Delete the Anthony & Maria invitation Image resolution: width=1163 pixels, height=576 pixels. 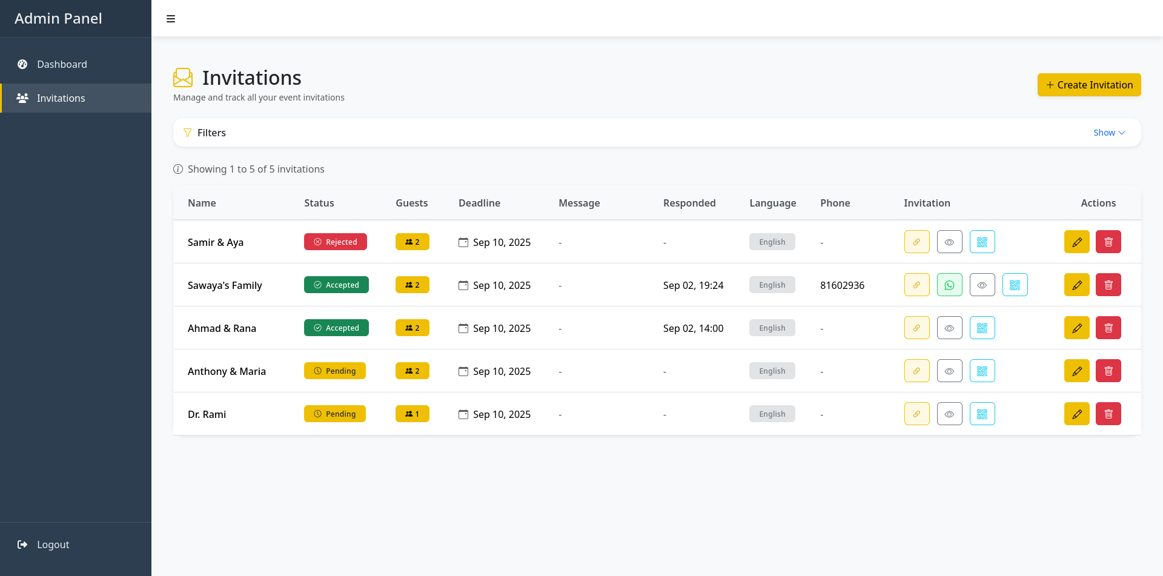point(1108,371)
